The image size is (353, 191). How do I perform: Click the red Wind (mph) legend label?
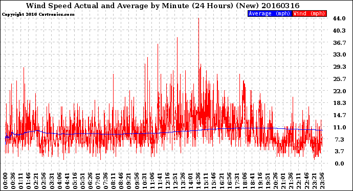click(x=310, y=13)
